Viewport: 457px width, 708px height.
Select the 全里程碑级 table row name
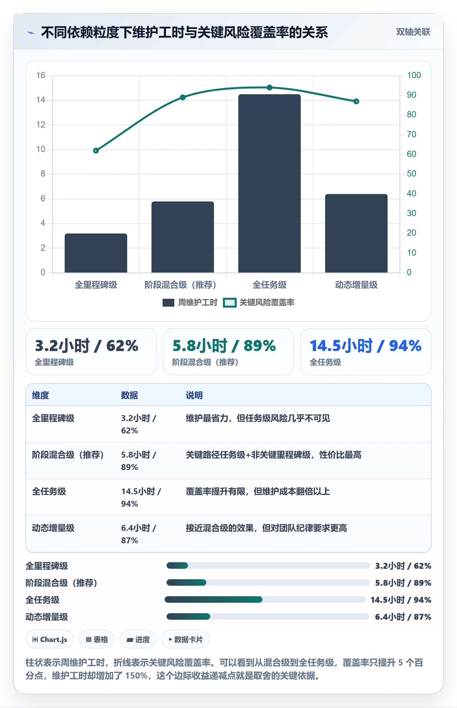click(53, 418)
